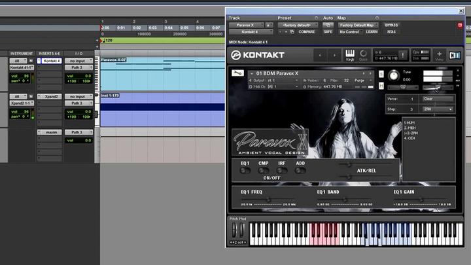Screen dimensions: 471x265
Task: Select next instrument arrow in Paravox header
Action: 370,73
